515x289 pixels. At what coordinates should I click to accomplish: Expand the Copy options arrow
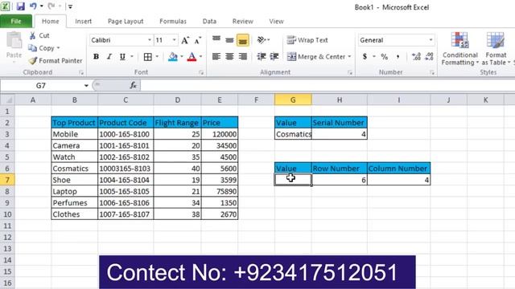(x=58, y=48)
